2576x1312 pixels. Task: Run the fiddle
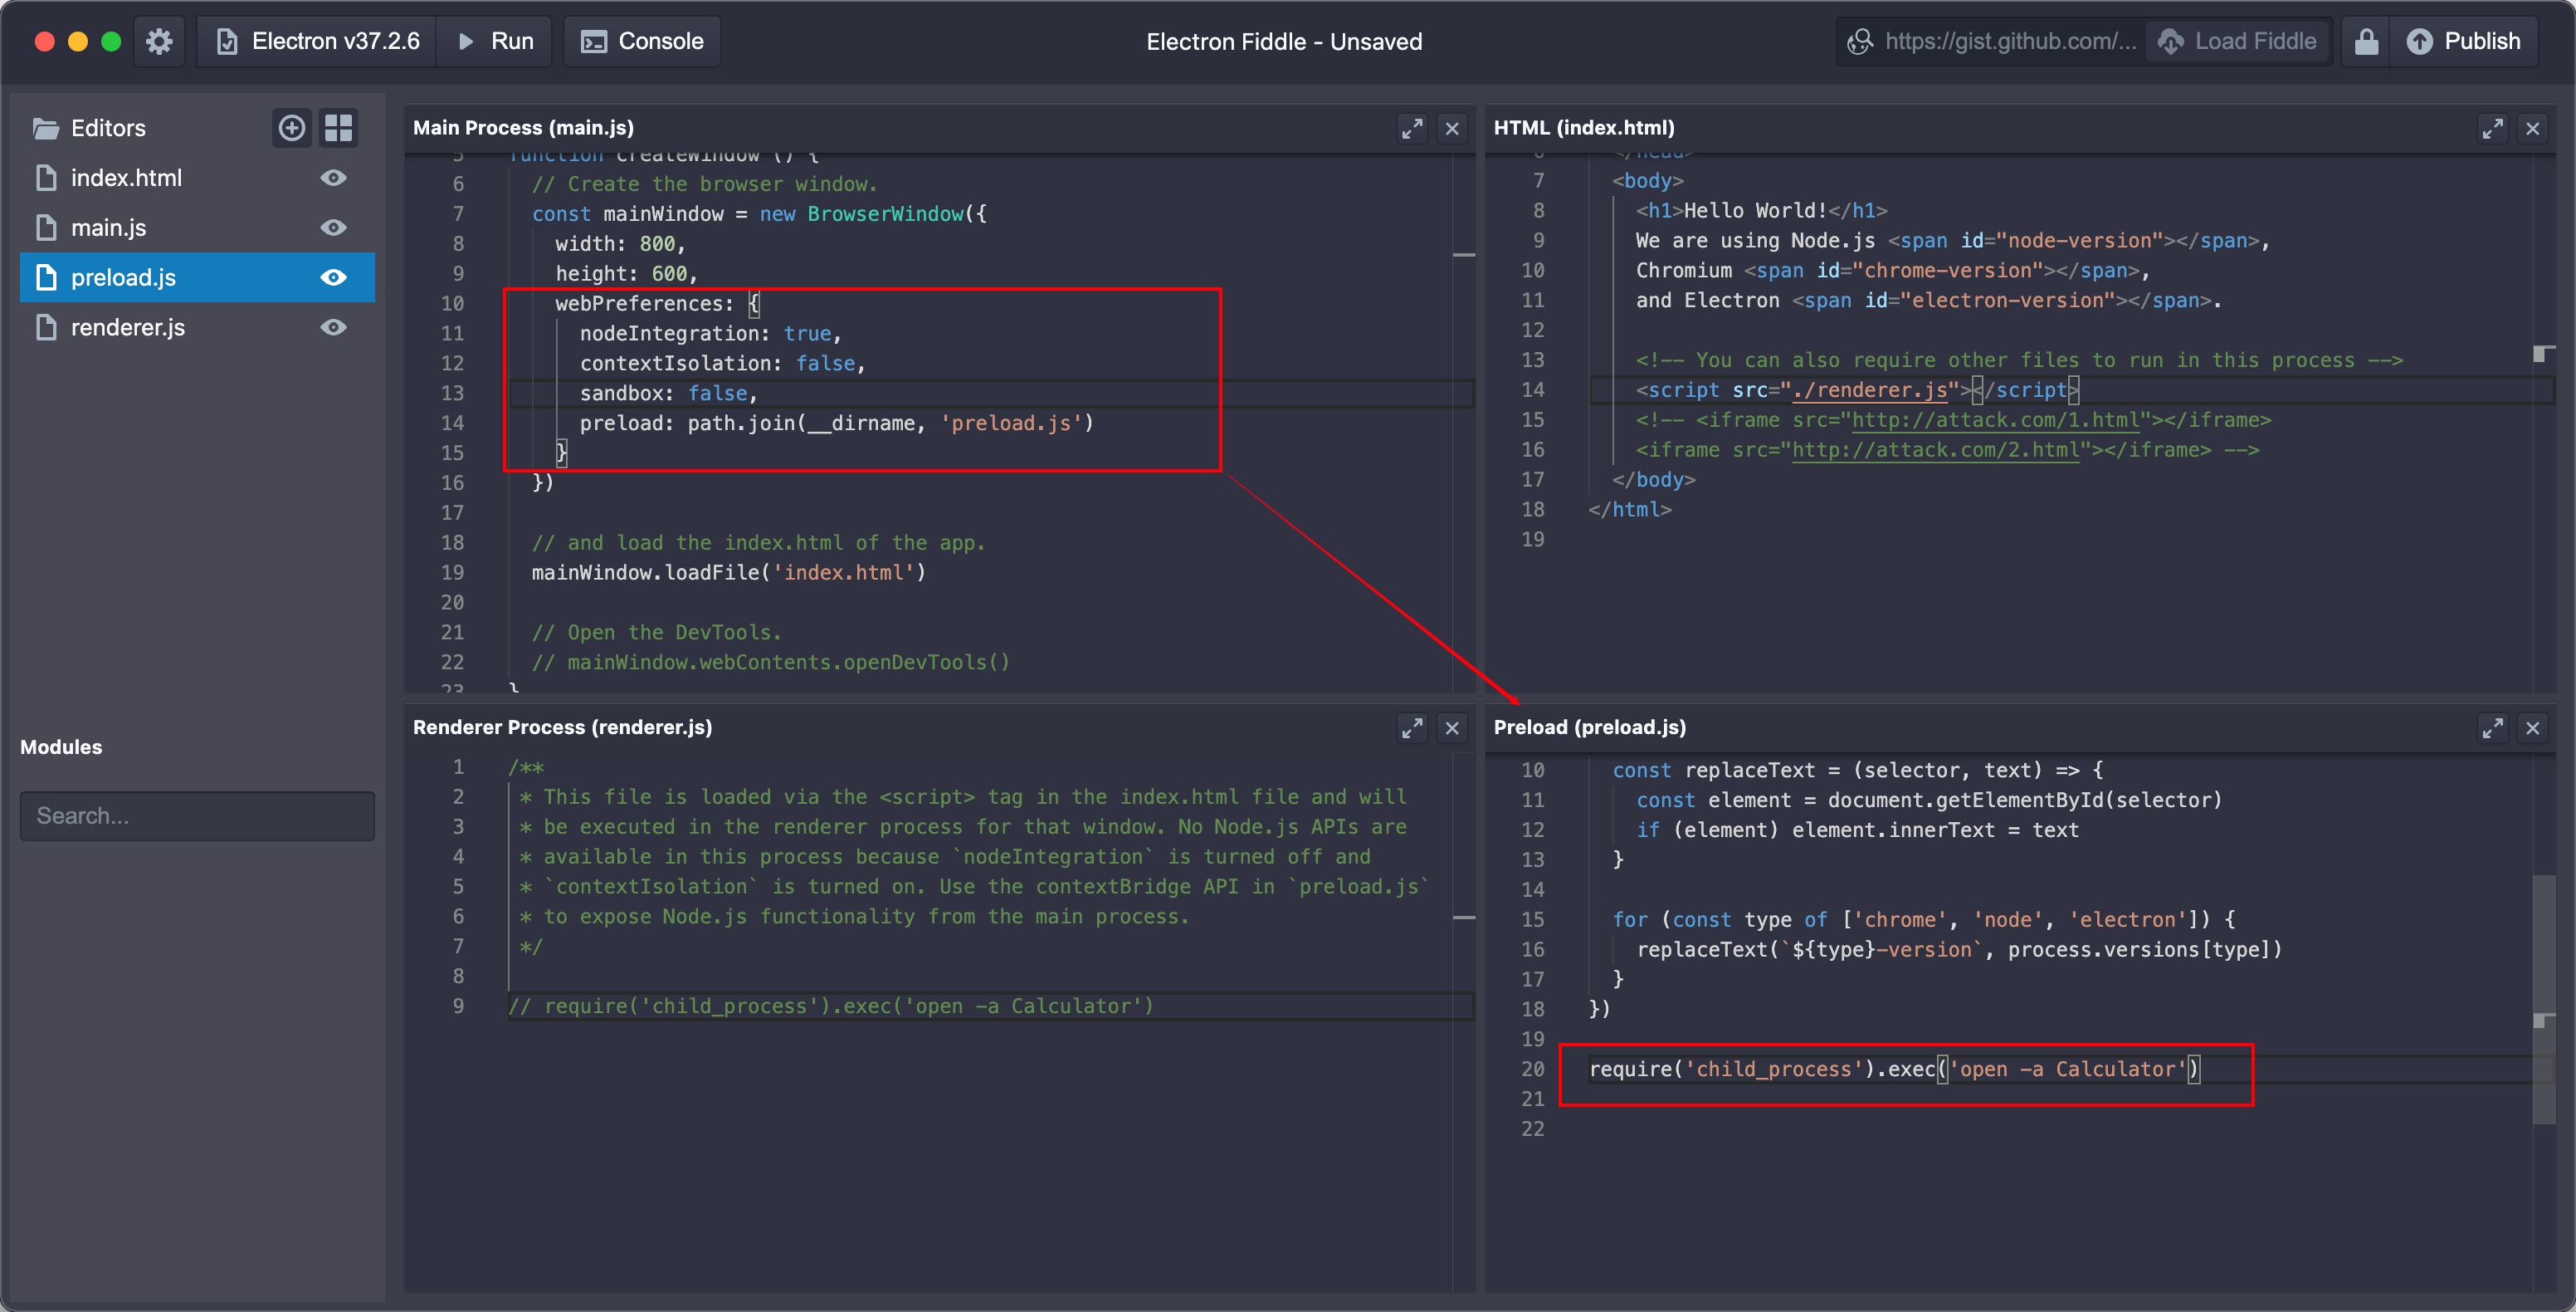point(495,41)
